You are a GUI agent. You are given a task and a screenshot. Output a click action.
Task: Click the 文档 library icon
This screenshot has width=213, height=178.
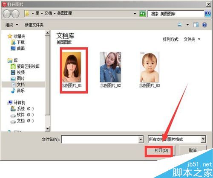[x=13, y=85]
